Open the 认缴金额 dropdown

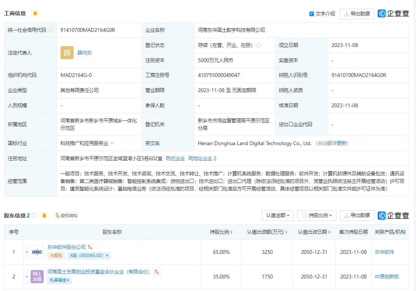[x=277, y=215]
